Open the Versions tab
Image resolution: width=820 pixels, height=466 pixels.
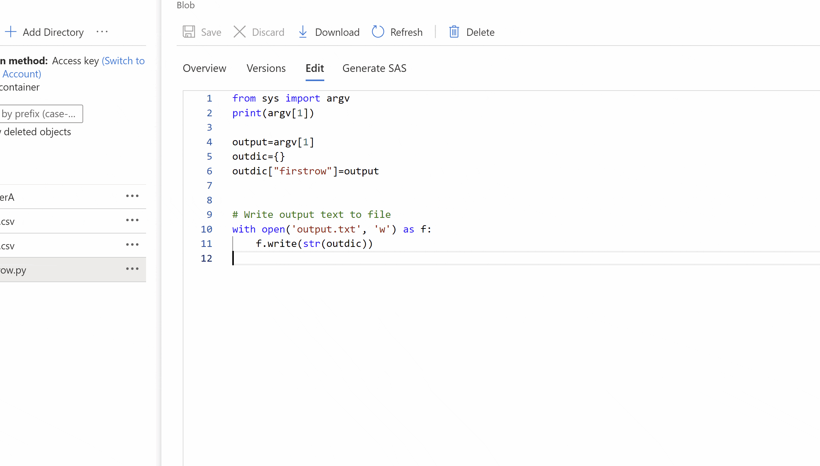266,68
